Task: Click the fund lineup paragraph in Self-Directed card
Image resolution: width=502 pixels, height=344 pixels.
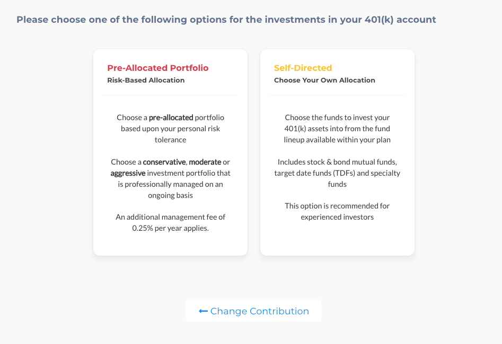Action: (x=337, y=129)
